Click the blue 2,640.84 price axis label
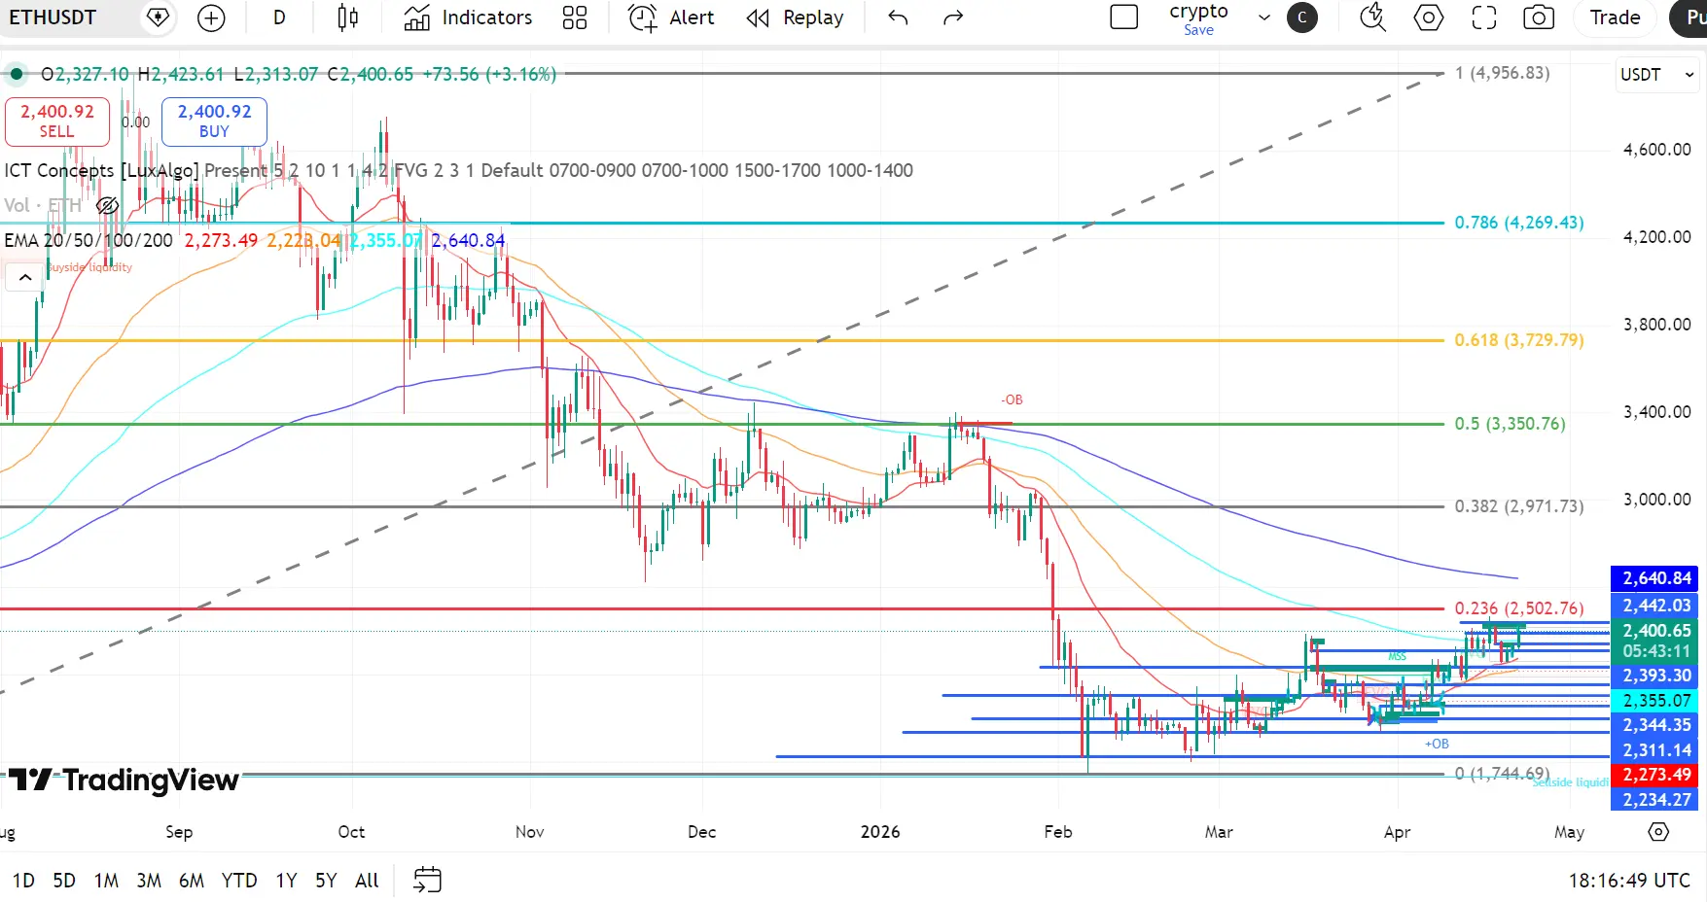Viewport: 1707px width, 902px height. [1656, 578]
